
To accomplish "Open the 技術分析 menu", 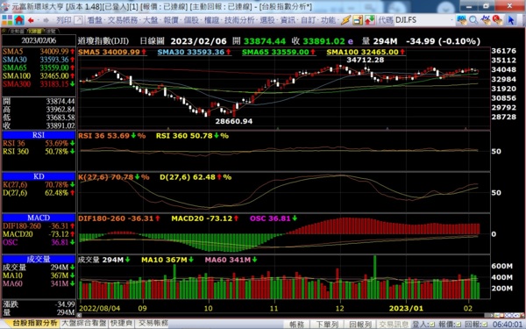I will [239, 20].
